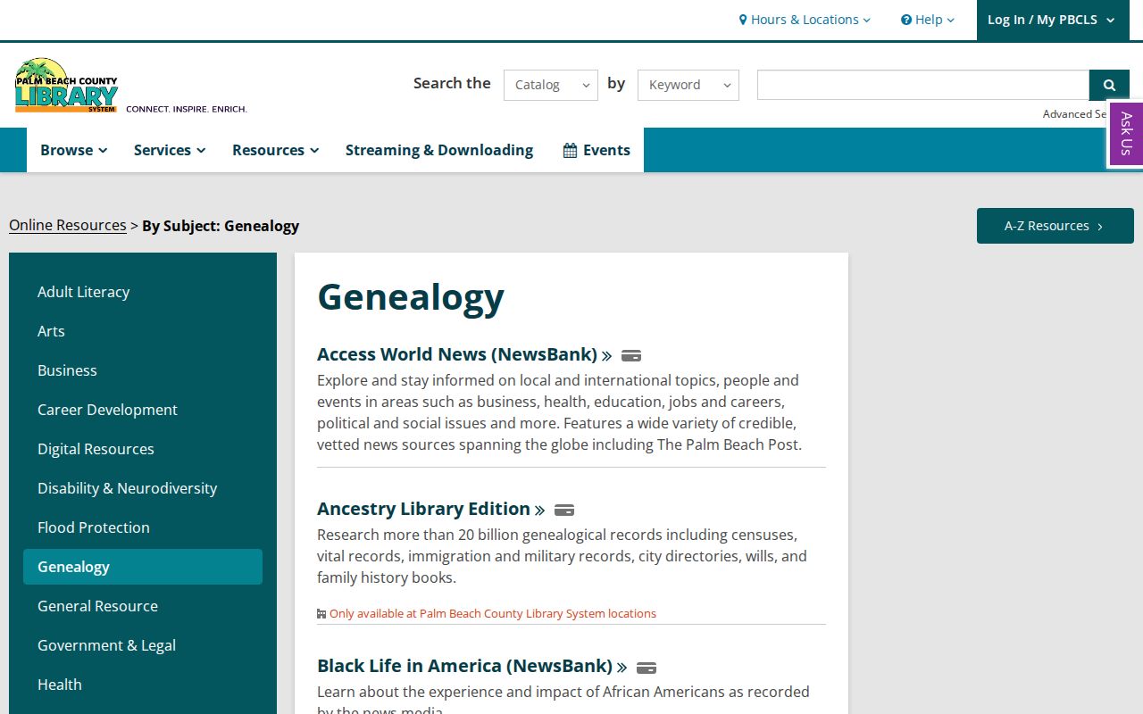Select General Resource in the subject sidebar
The image size is (1143, 714).
click(143, 606)
